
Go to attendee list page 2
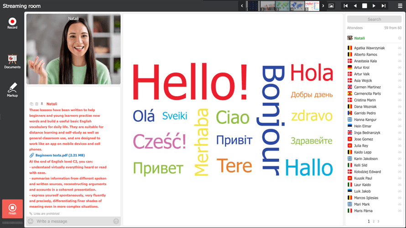[373, 221]
